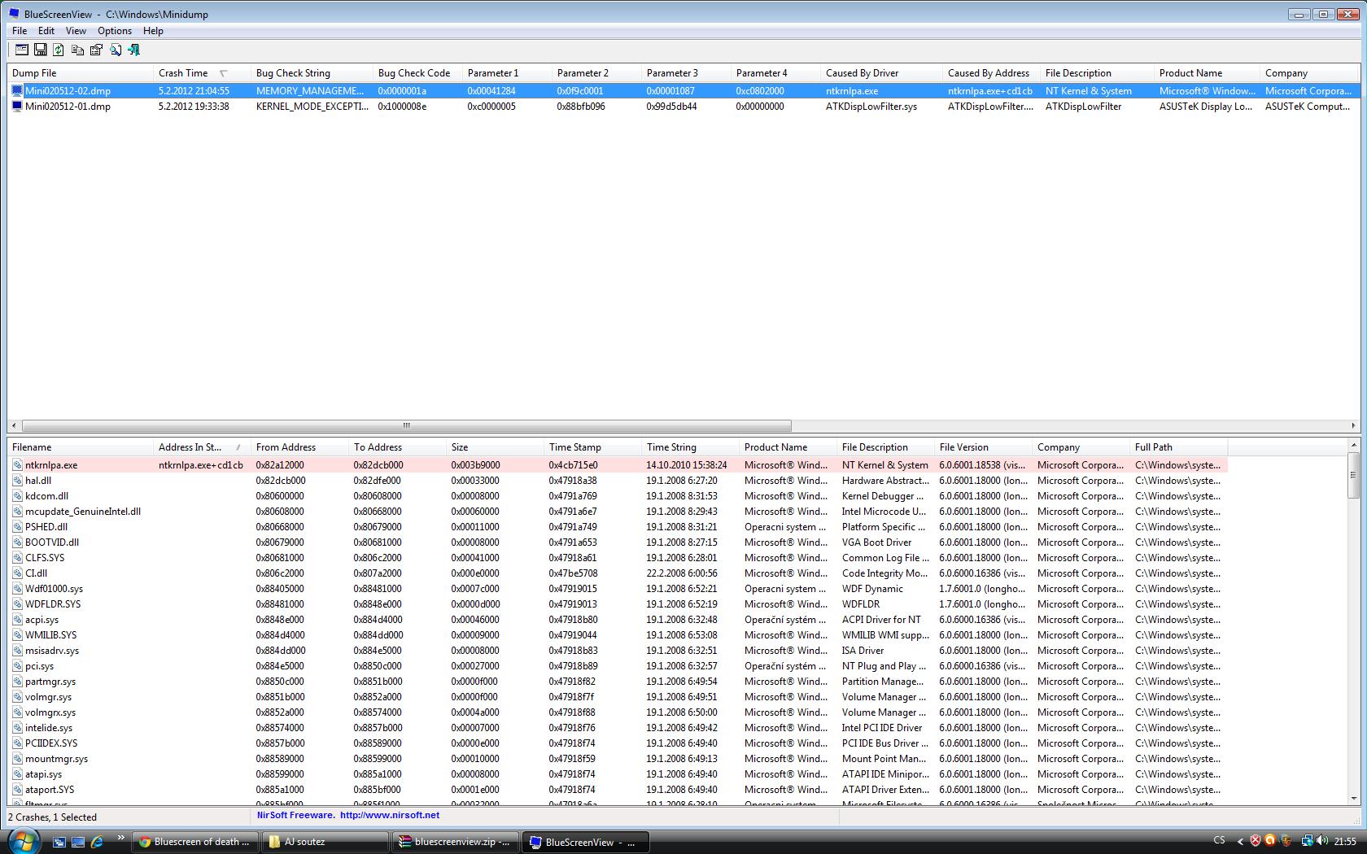The image size is (1367, 854).
Task: Expand the quick launch overflow chevron
Action: (121, 838)
